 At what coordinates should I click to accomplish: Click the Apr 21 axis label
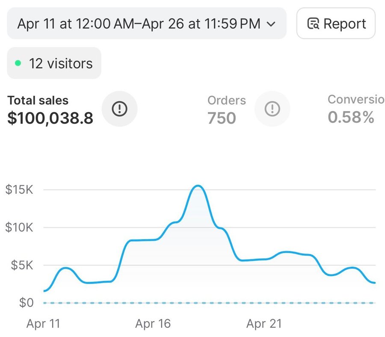(264, 323)
